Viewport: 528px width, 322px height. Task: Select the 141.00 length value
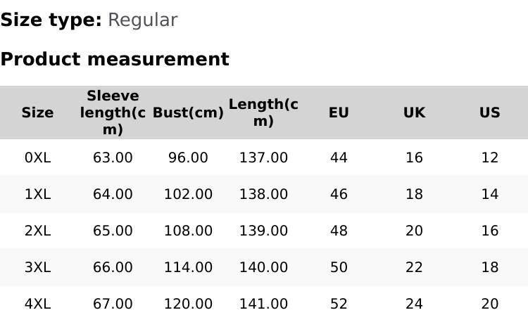click(x=263, y=304)
